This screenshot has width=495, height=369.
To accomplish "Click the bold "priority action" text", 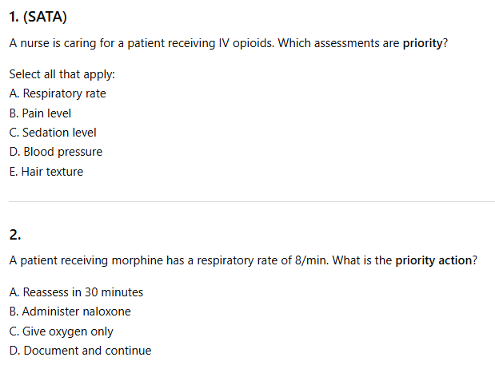I will pyautogui.click(x=435, y=261).
